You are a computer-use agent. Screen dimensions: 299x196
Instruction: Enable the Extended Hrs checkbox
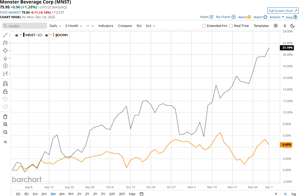(x=204, y=26)
